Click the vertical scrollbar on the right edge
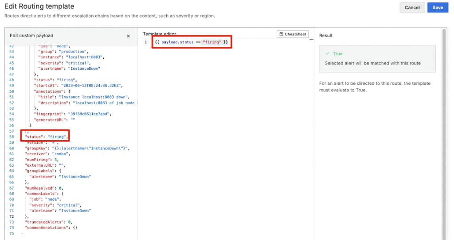The width and height of the screenshot is (454, 240). tap(444, 134)
